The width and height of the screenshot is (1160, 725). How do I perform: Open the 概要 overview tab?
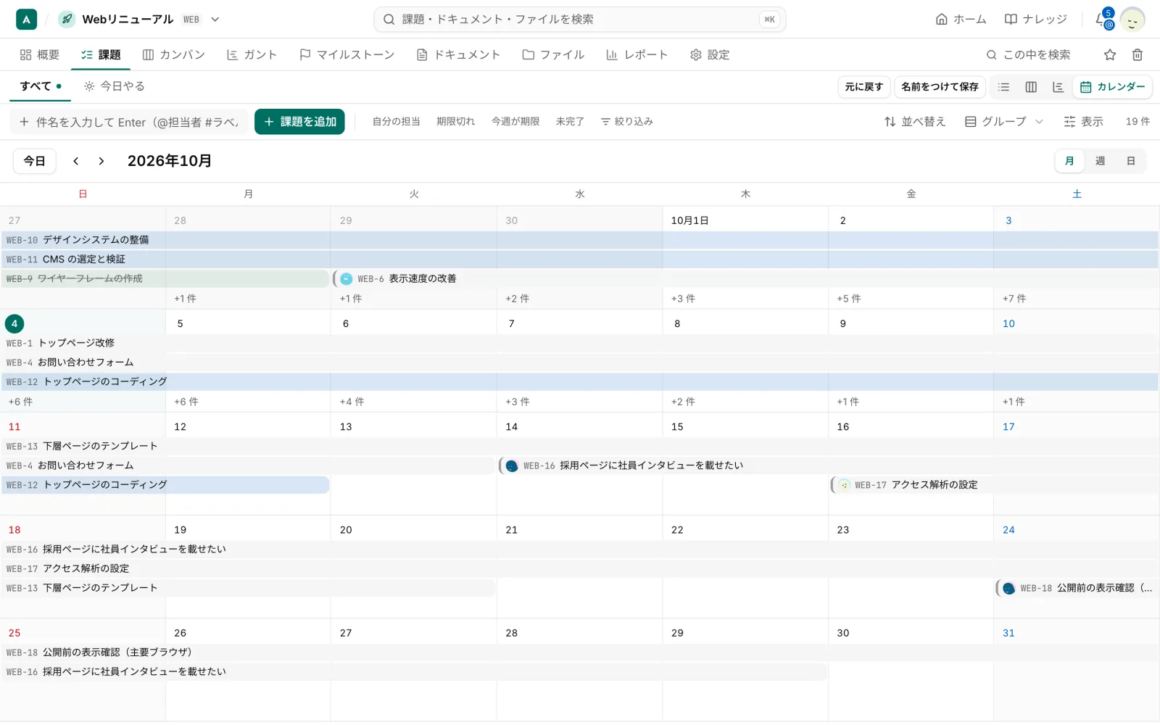pyautogui.click(x=40, y=55)
